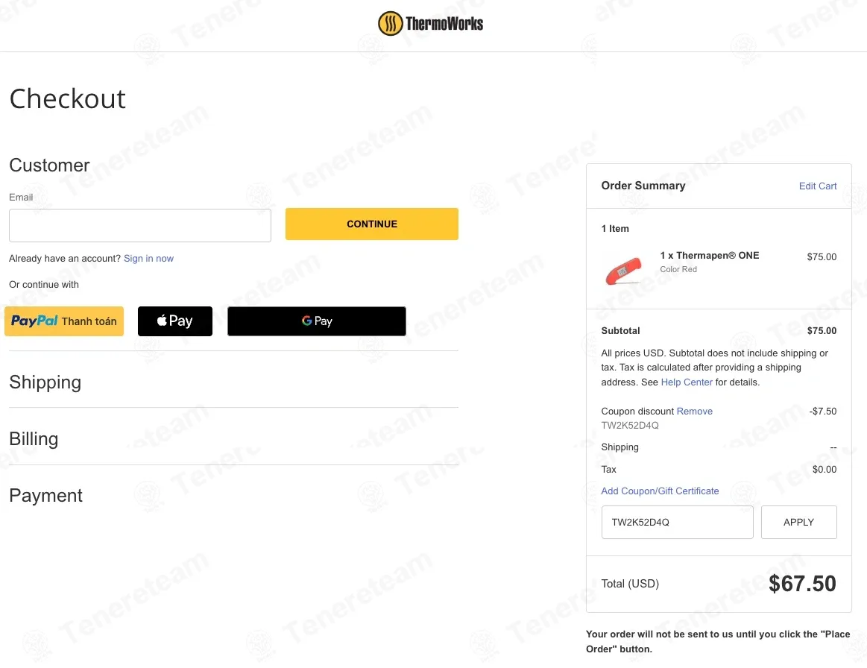Click the email input field

point(140,225)
